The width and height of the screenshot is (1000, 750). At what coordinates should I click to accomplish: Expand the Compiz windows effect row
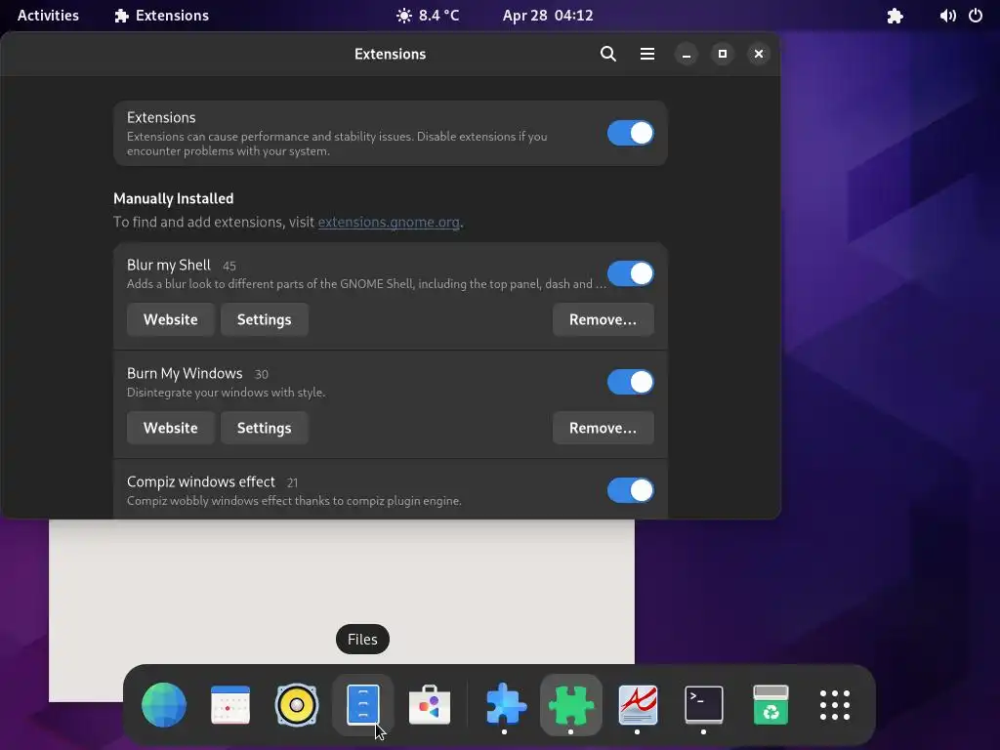(391, 490)
